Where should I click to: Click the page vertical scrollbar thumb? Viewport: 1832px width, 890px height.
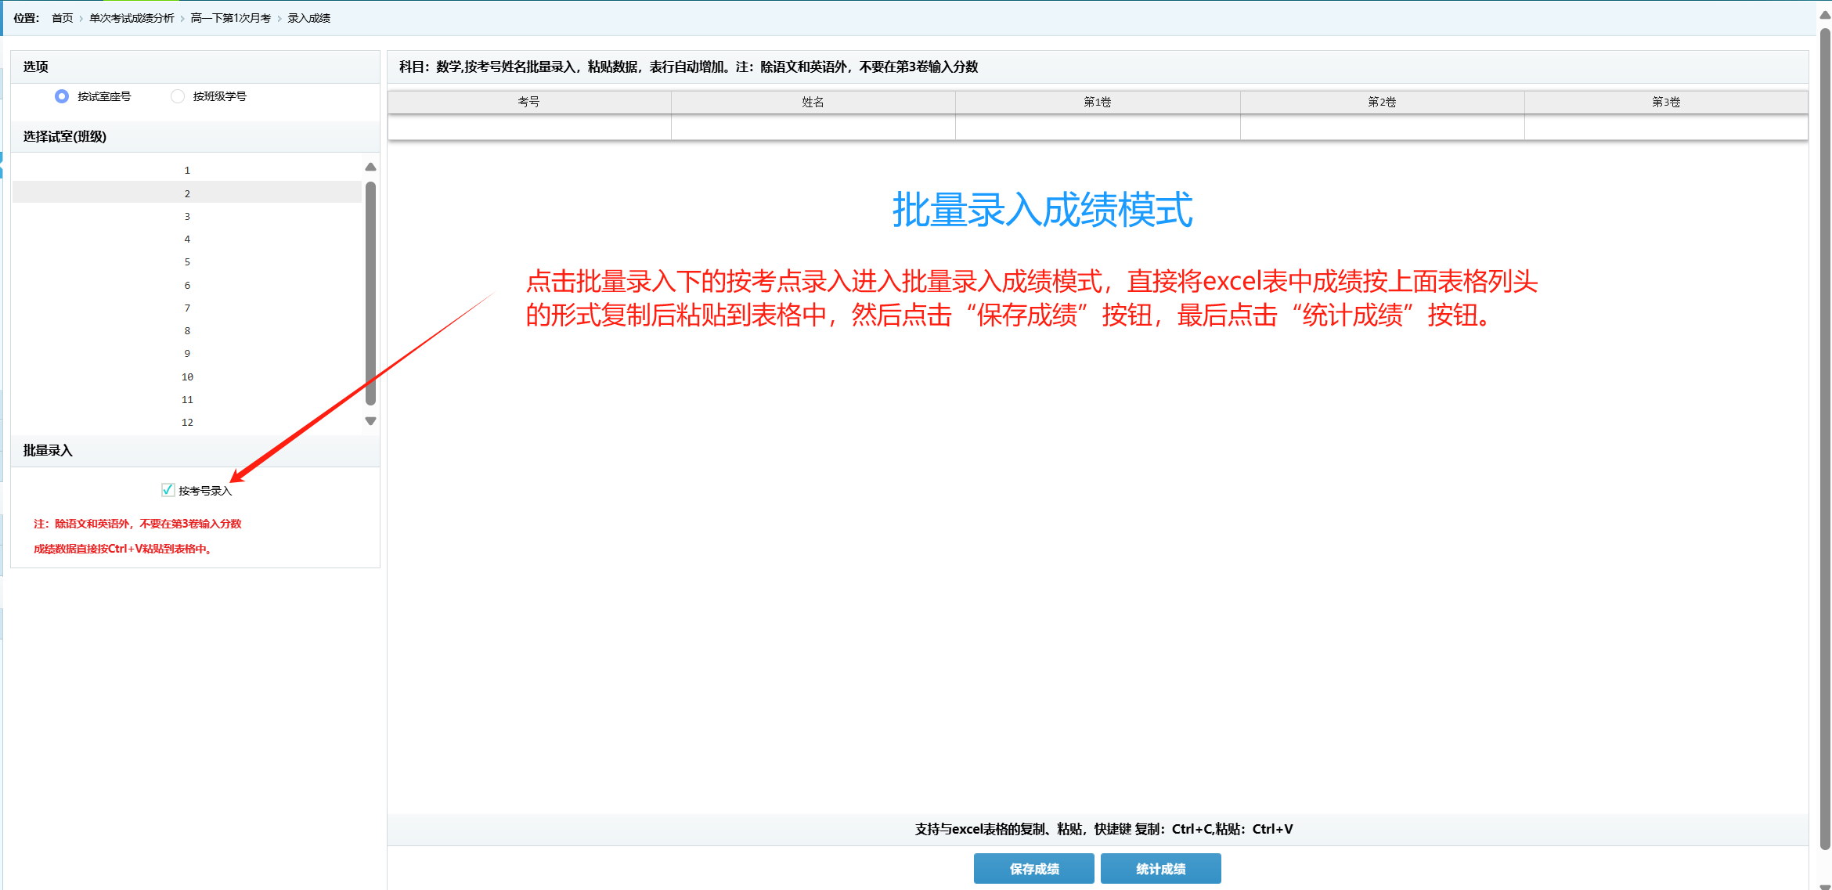1825,438
